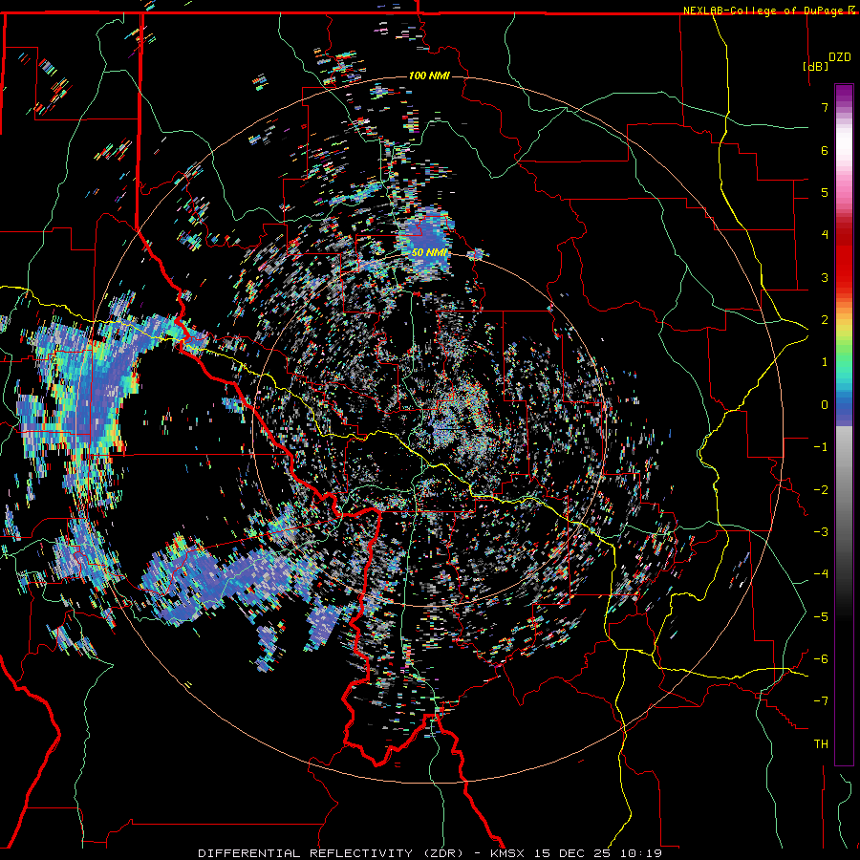Pick the -7 label on the scale
The height and width of the screenshot is (860, 860).
(x=821, y=701)
